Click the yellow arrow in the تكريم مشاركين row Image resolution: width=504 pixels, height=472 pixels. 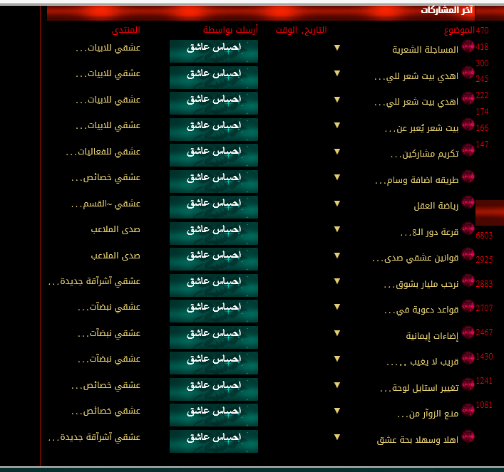pos(337,152)
